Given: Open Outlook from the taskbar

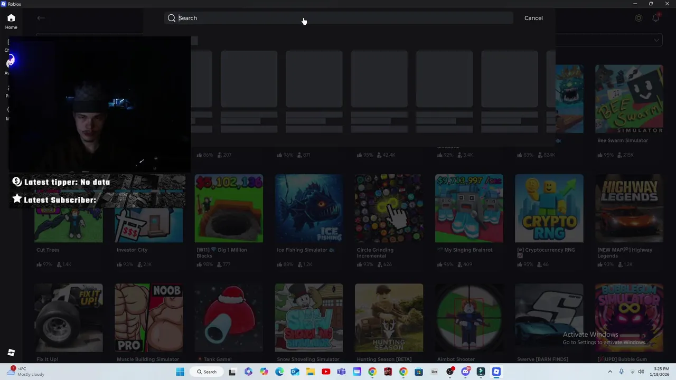Looking at the screenshot, I should coord(295,372).
